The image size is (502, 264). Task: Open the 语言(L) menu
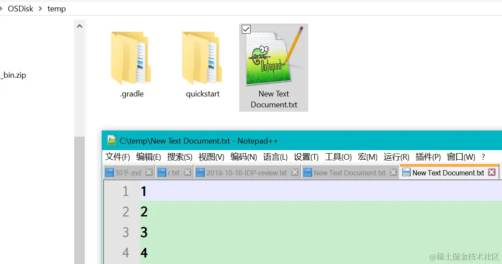pyautogui.click(x=275, y=157)
